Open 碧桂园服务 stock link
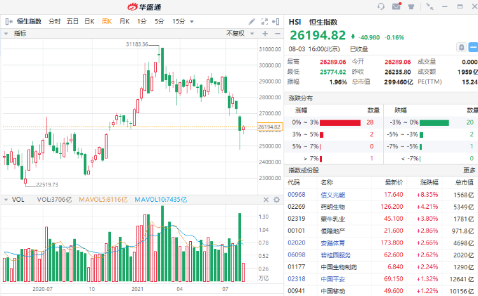The height and width of the screenshot is (296, 478). 336,255
